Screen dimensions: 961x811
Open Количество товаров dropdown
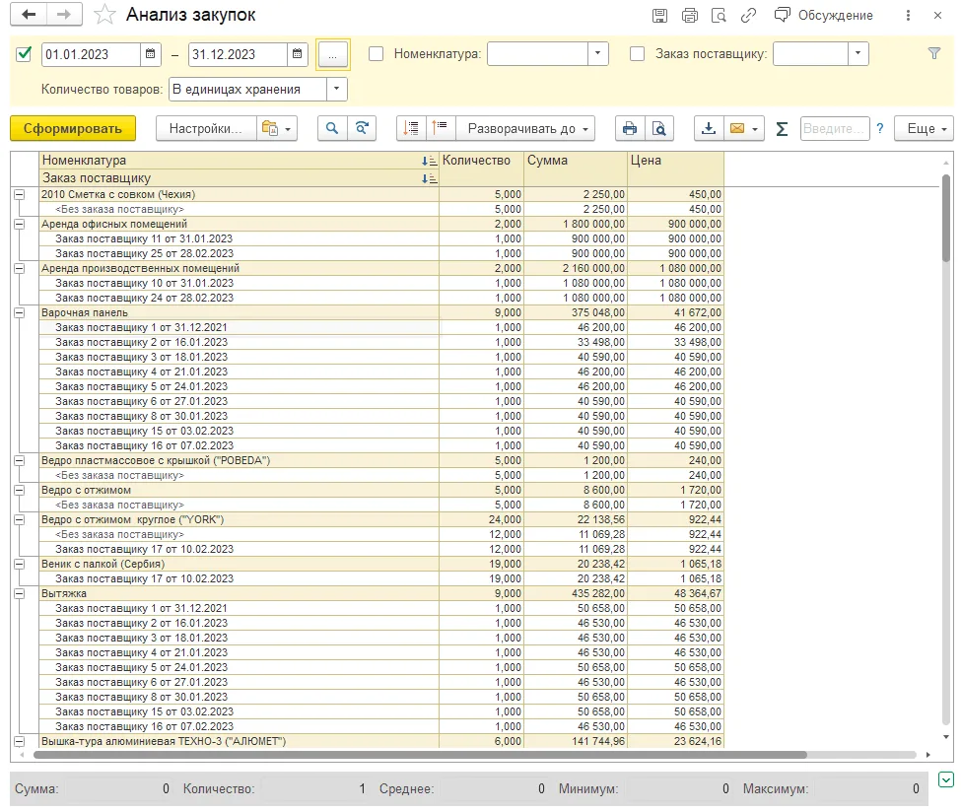(336, 90)
